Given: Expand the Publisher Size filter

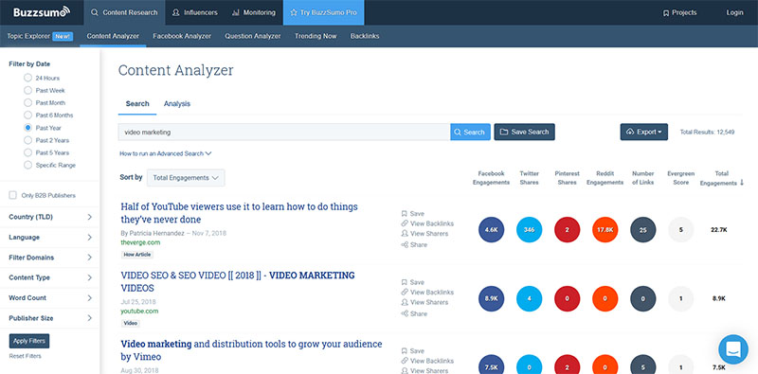Looking at the screenshot, I should coord(50,318).
